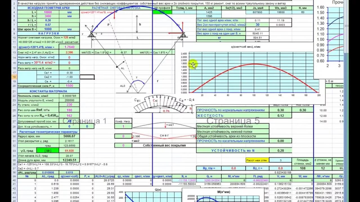Select steel density value 0.0000785

pos(69,96)
